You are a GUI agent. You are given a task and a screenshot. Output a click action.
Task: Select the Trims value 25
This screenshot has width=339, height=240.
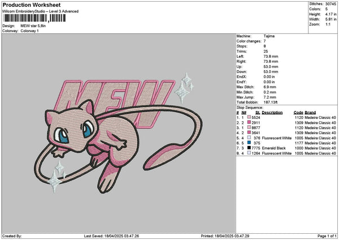coord(266,52)
